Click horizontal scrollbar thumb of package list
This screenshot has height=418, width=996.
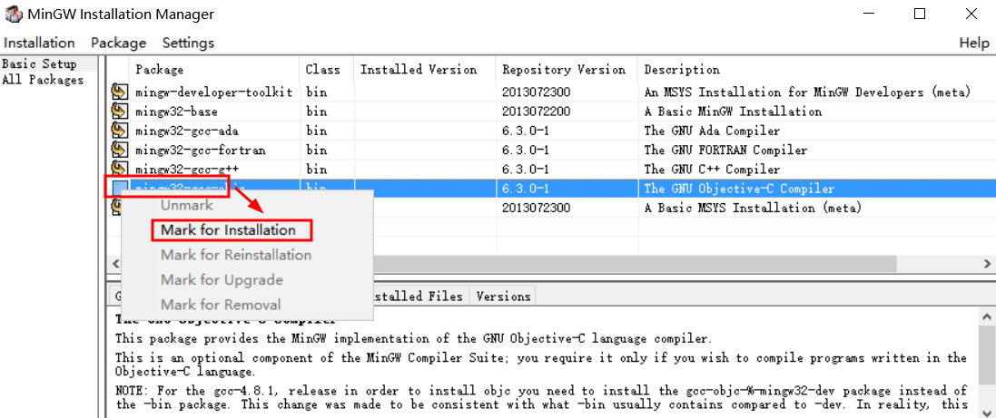point(636,263)
